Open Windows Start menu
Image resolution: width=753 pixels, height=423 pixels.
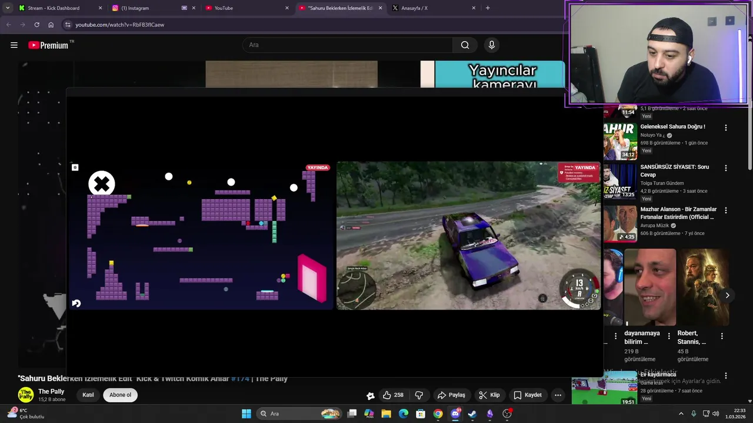(246, 414)
